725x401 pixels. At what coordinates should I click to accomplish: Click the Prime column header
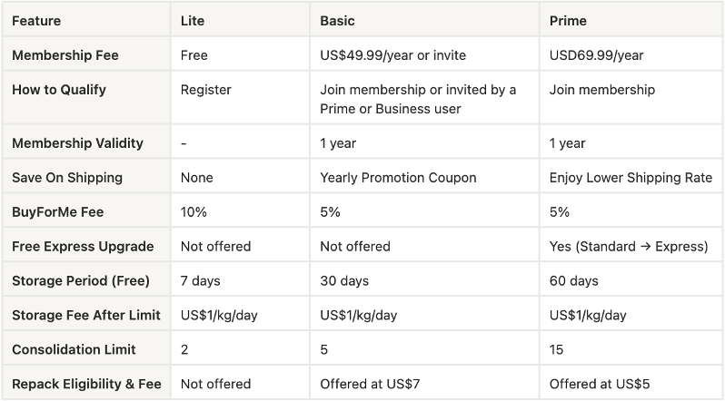(568, 20)
